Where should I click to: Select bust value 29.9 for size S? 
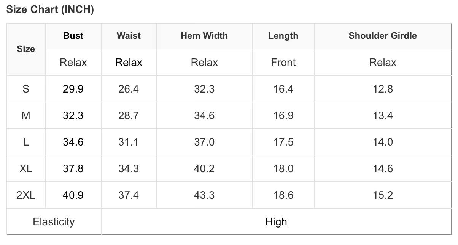73,89
